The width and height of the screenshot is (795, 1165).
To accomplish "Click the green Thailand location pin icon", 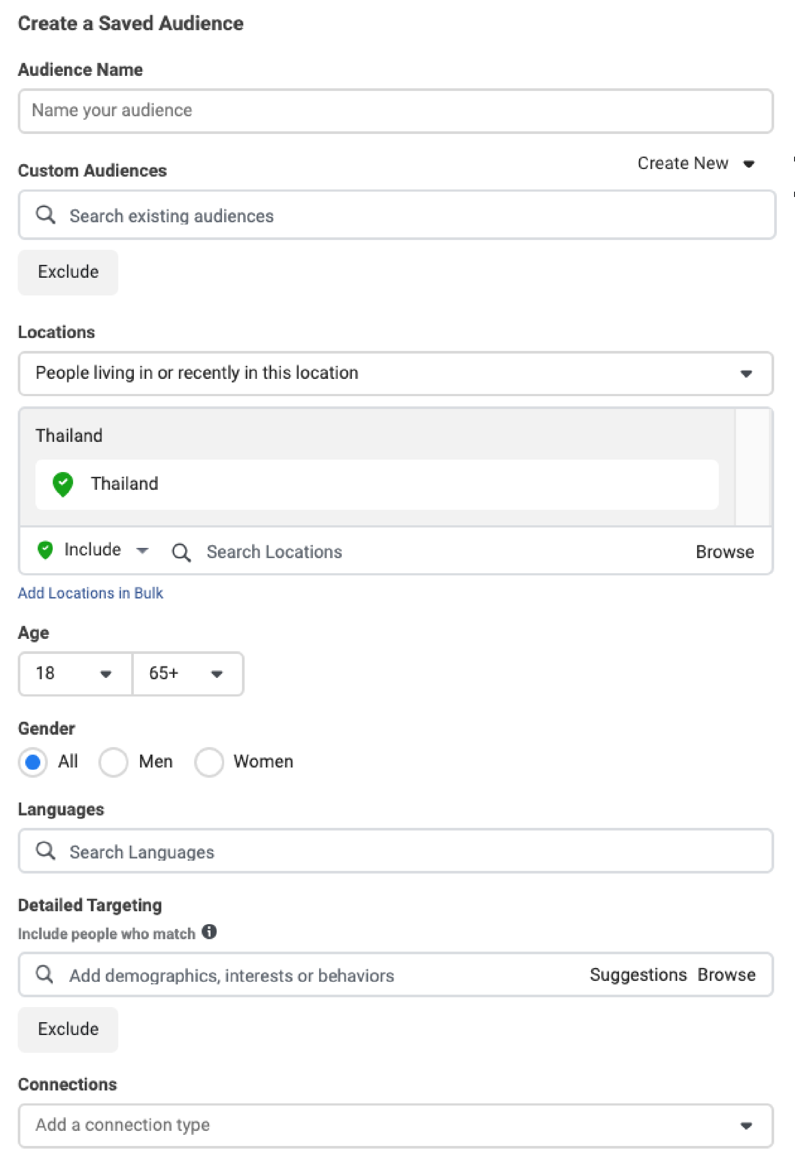I will [63, 484].
